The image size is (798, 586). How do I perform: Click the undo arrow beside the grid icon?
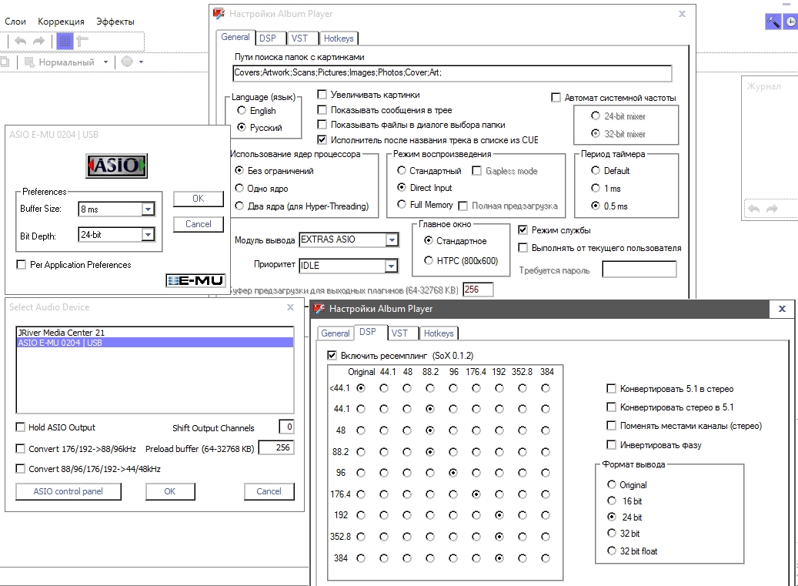point(20,42)
